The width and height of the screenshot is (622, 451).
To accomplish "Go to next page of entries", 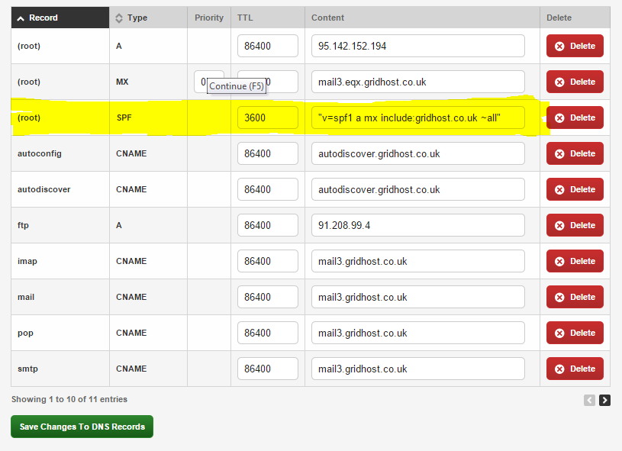I will point(604,400).
